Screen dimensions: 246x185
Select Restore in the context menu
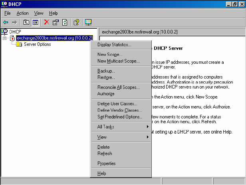(121, 77)
